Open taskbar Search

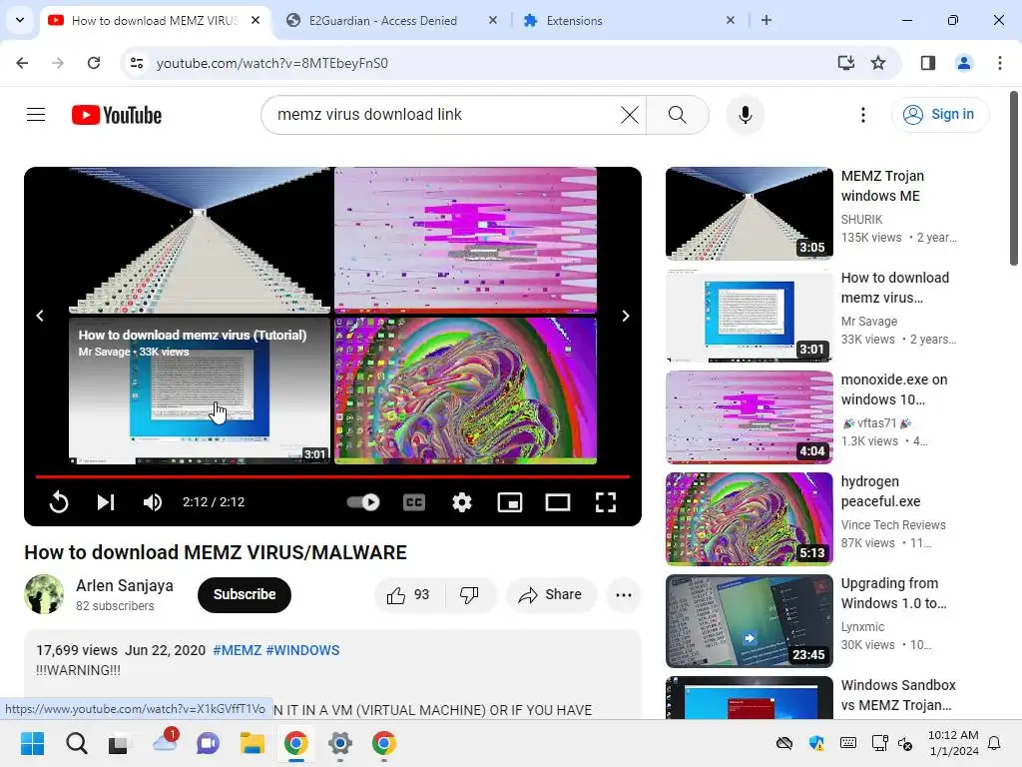pyautogui.click(x=76, y=743)
